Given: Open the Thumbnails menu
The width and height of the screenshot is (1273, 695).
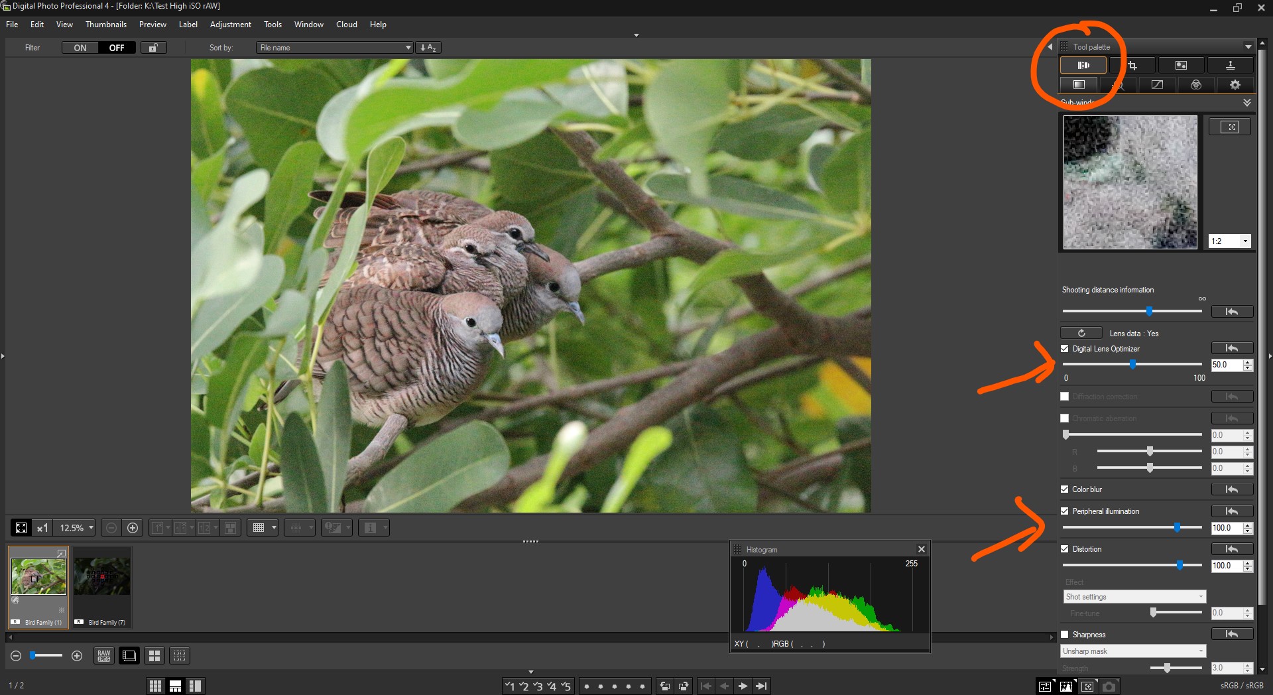Looking at the screenshot, I should 105,25.
